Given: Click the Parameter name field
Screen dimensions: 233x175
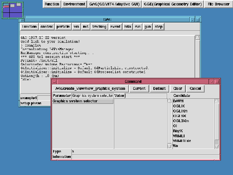Looking at the screenshot, I should click(92, 96).
